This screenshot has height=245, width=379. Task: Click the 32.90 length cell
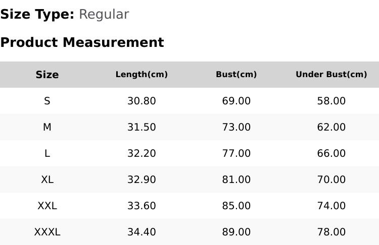click(x=141, y=179)
